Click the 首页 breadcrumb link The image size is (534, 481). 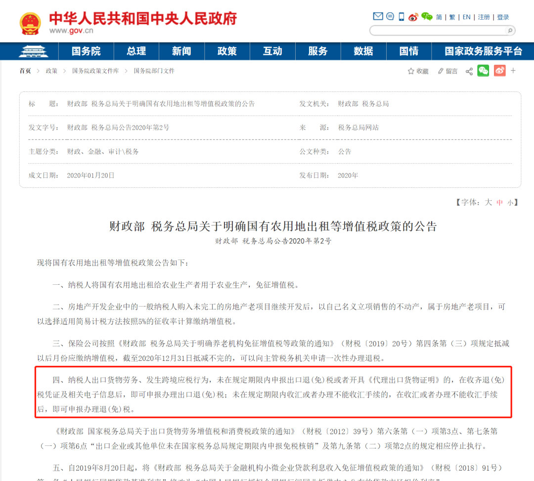(x=25, y=71)
